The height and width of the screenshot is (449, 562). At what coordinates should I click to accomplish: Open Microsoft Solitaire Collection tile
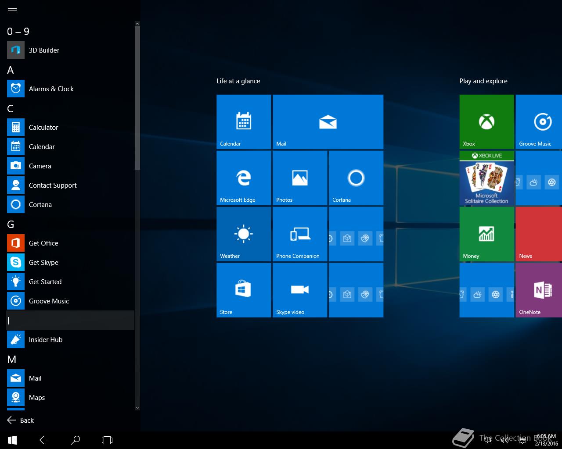click(486, 178)
